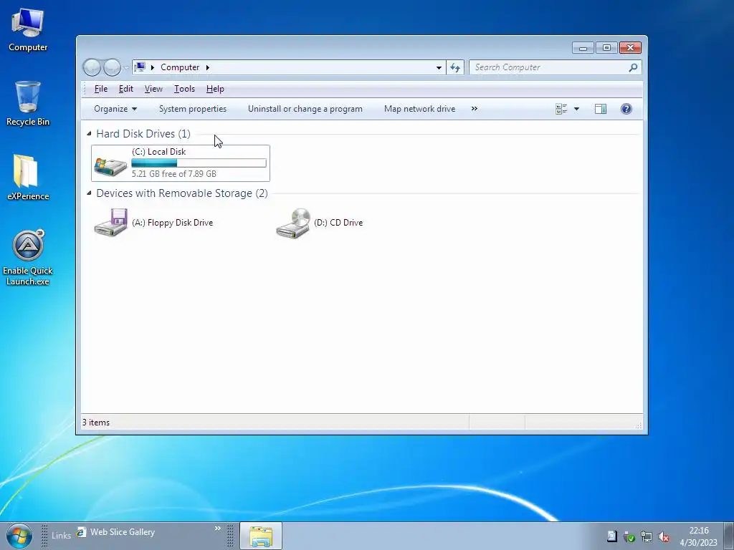734x550 pixels.
Task: Click the green shield security tray icon
Action: pyautogui.click(x=629, y=536)
